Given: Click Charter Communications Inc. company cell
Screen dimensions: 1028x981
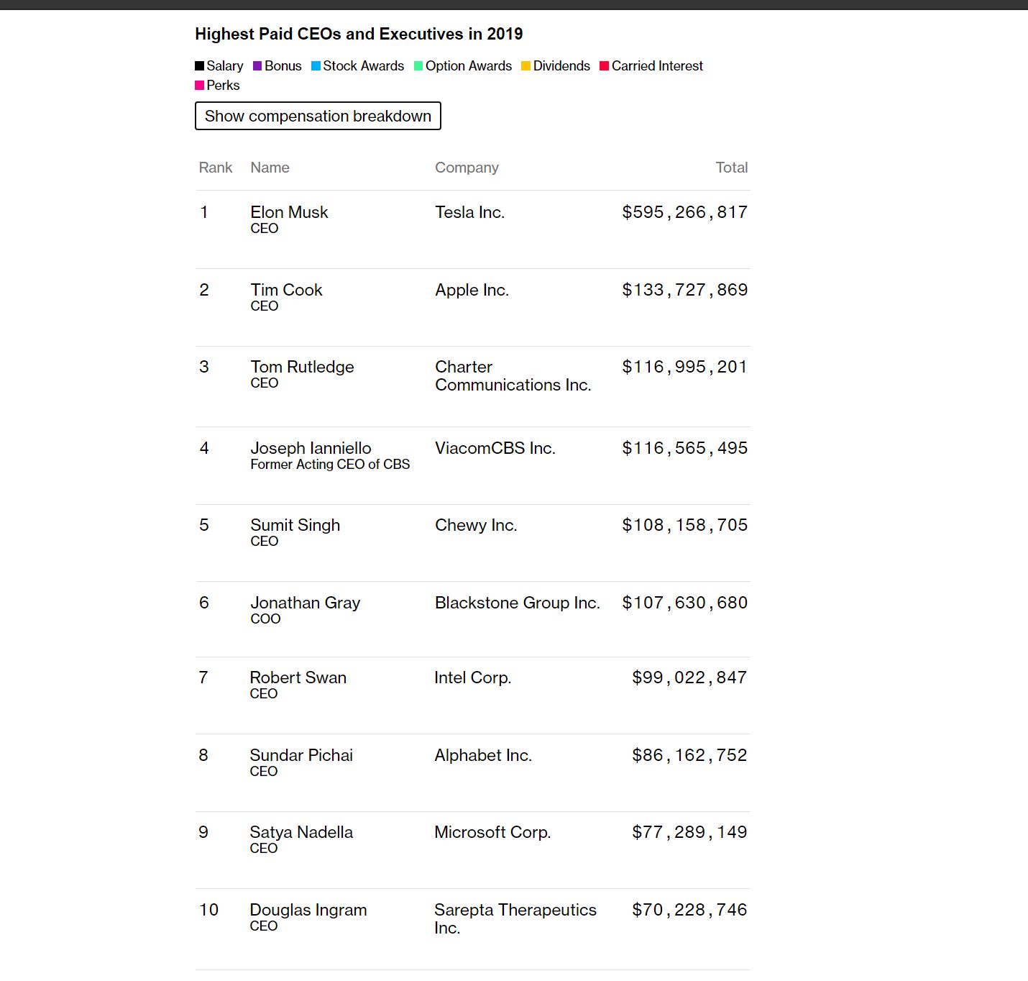Looking at the screenshot, I should 513,376.
